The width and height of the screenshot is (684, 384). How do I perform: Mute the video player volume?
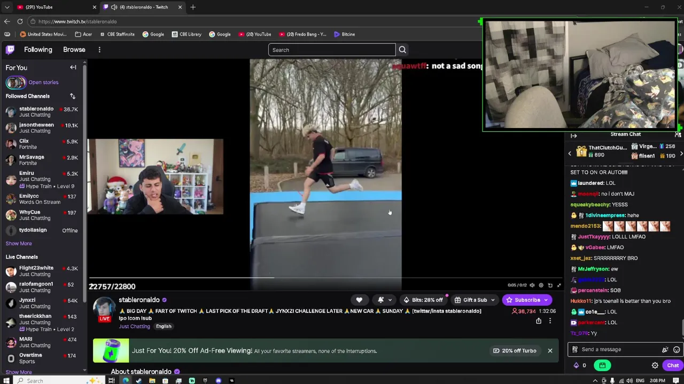click(x=532, y=285)
